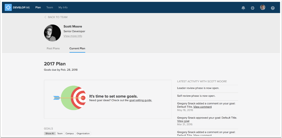
Task: Click View comment link dated May 16, 2016
Action: [202, 107]
